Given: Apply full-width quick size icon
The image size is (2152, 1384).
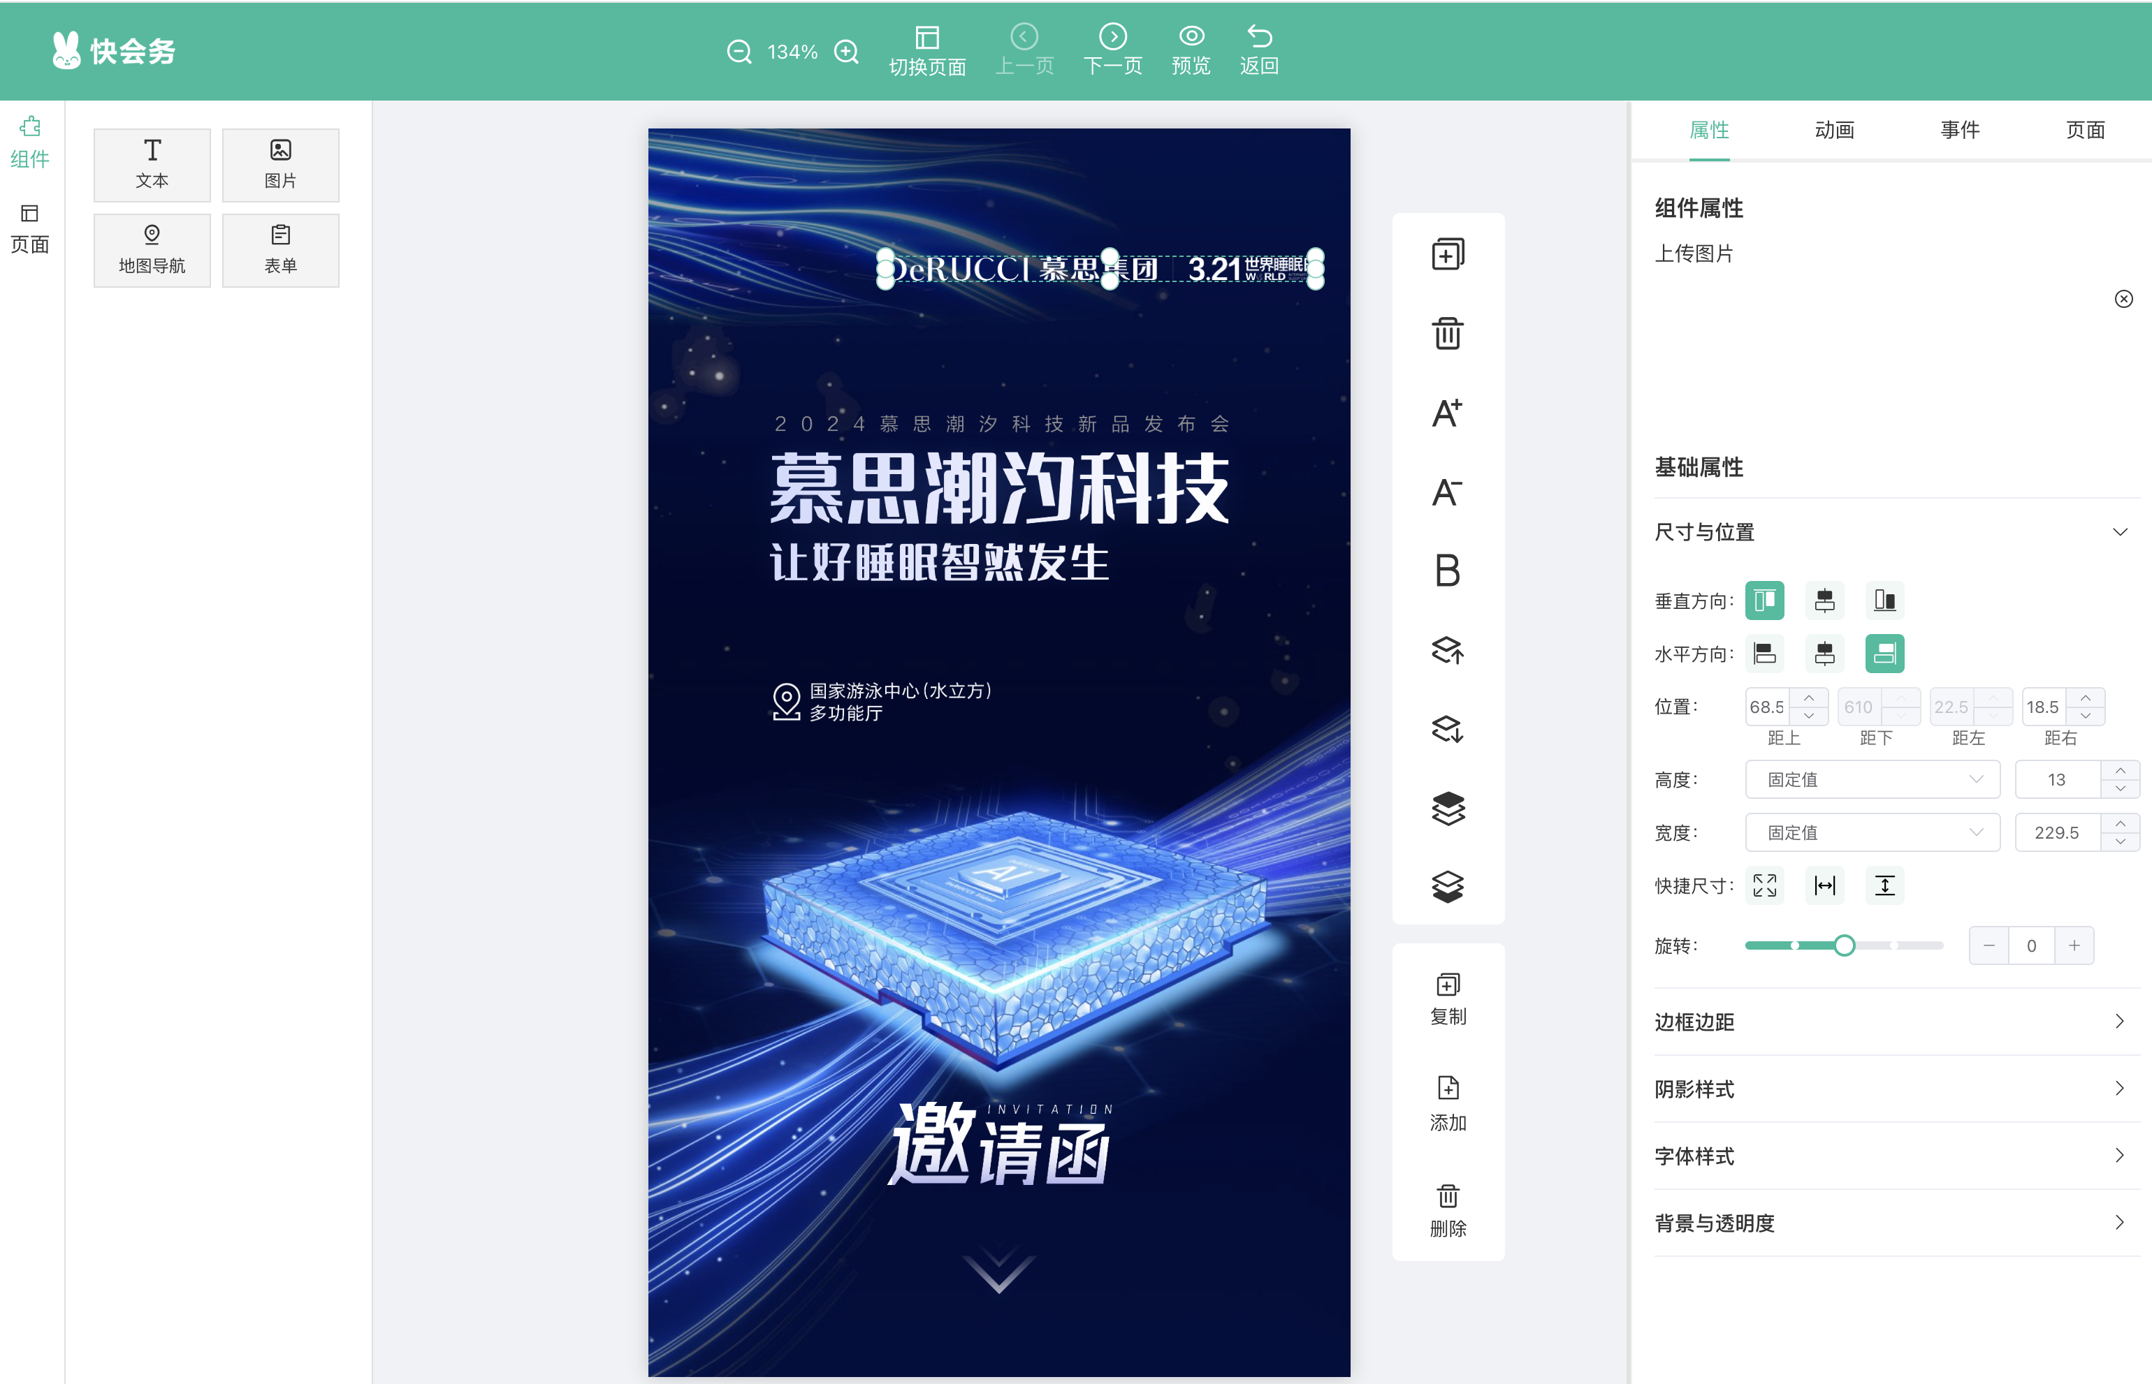Looking at the screenshot, I should click(1825, 885).
